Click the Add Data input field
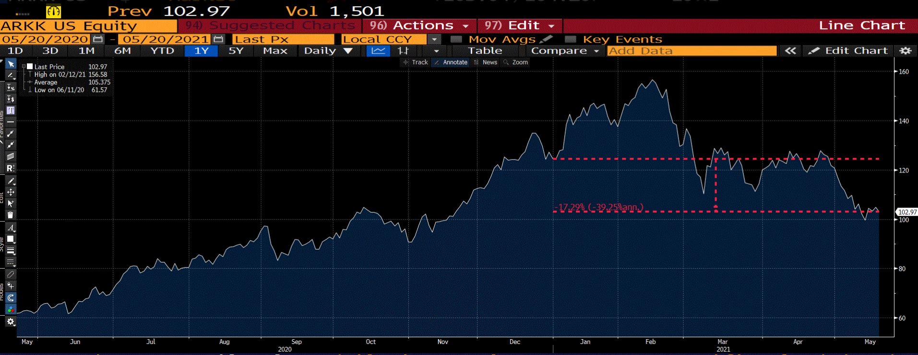Screen dimensions: 918x355 [691, 51]
